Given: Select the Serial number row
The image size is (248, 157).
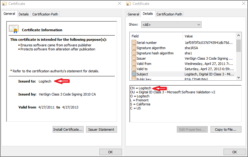Looking at the screenshot, I should 184,43.
